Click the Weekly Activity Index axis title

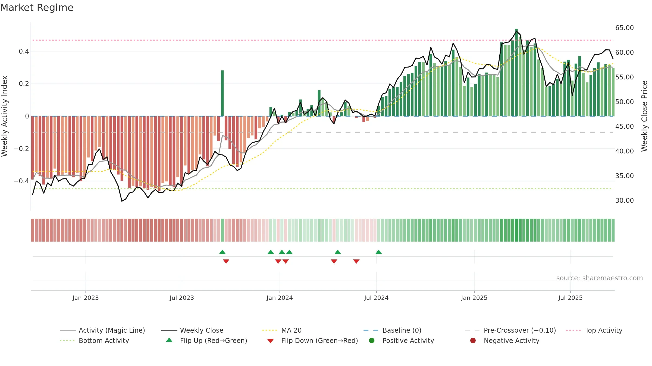point(4,116)
